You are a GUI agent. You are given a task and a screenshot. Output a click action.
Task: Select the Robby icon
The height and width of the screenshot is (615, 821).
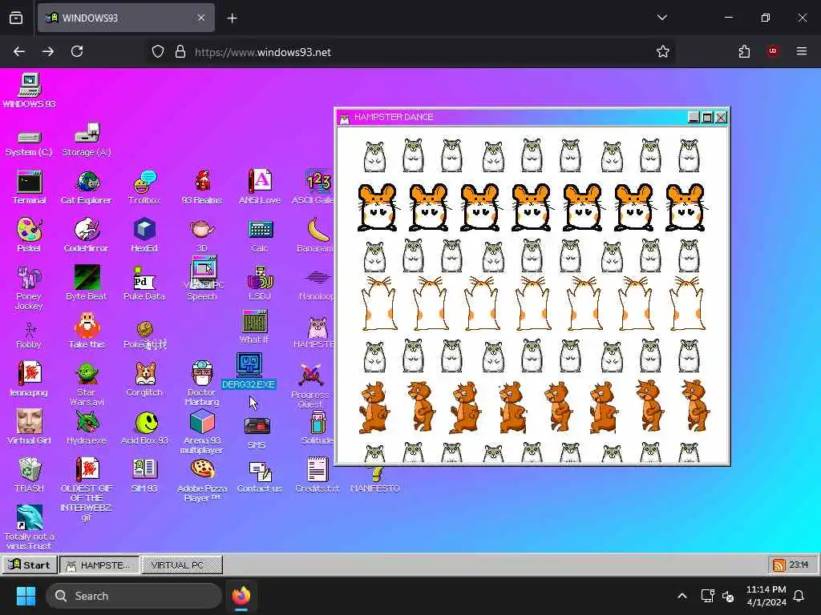(30, 336)
